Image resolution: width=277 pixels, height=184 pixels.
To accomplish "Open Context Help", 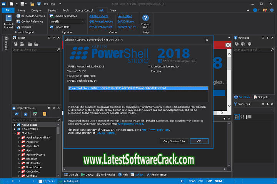I will click(145, 21).
